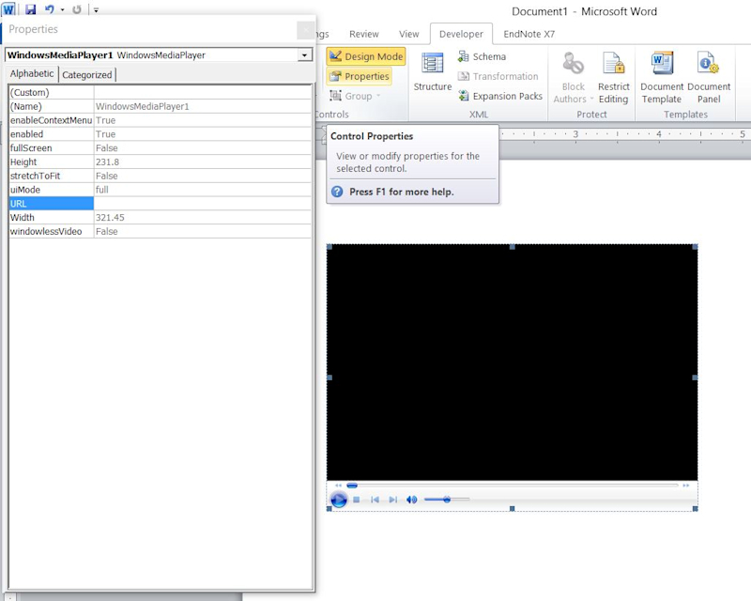Click the help icon in Control Properties tooltip
This screenshot has height=601, width=751.
pyautogui.click(x=337, y=192)
